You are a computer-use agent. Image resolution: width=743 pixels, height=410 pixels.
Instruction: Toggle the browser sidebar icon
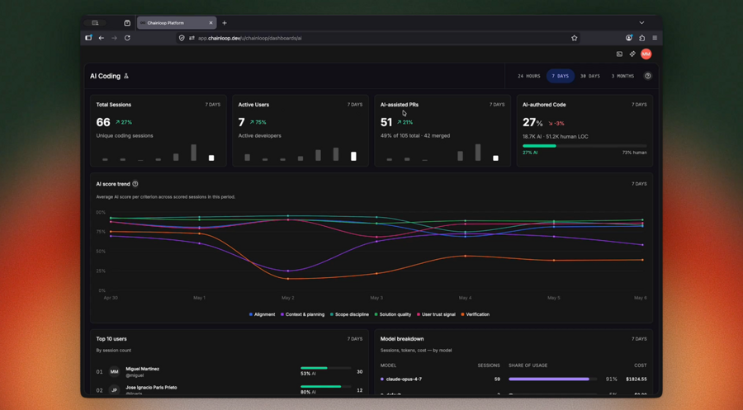tap(88, 38)
